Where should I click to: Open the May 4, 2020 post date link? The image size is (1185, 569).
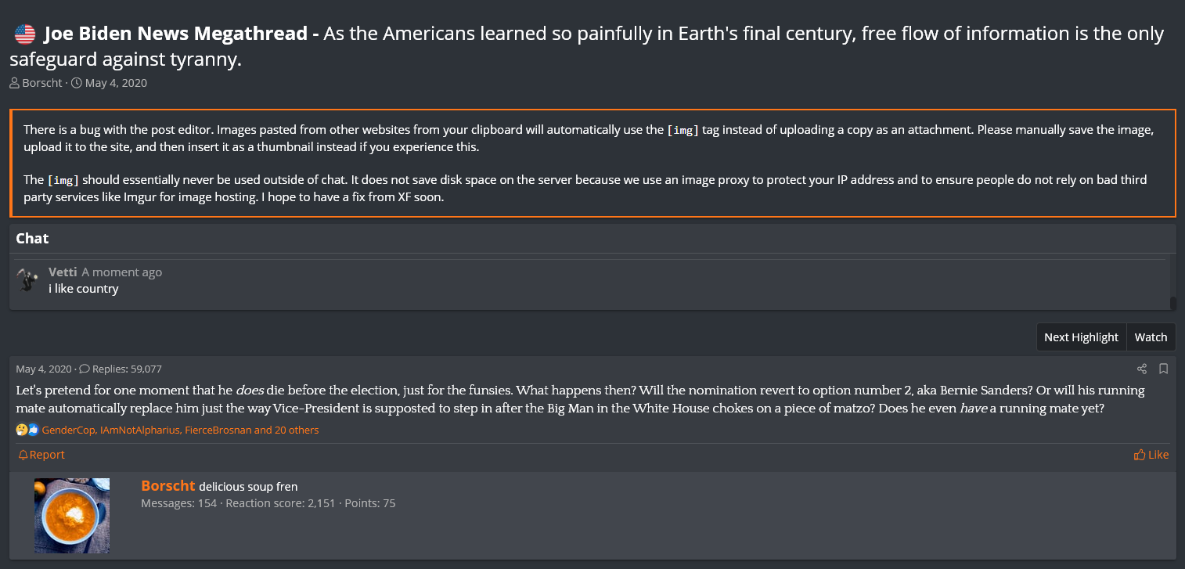point(44,369)
